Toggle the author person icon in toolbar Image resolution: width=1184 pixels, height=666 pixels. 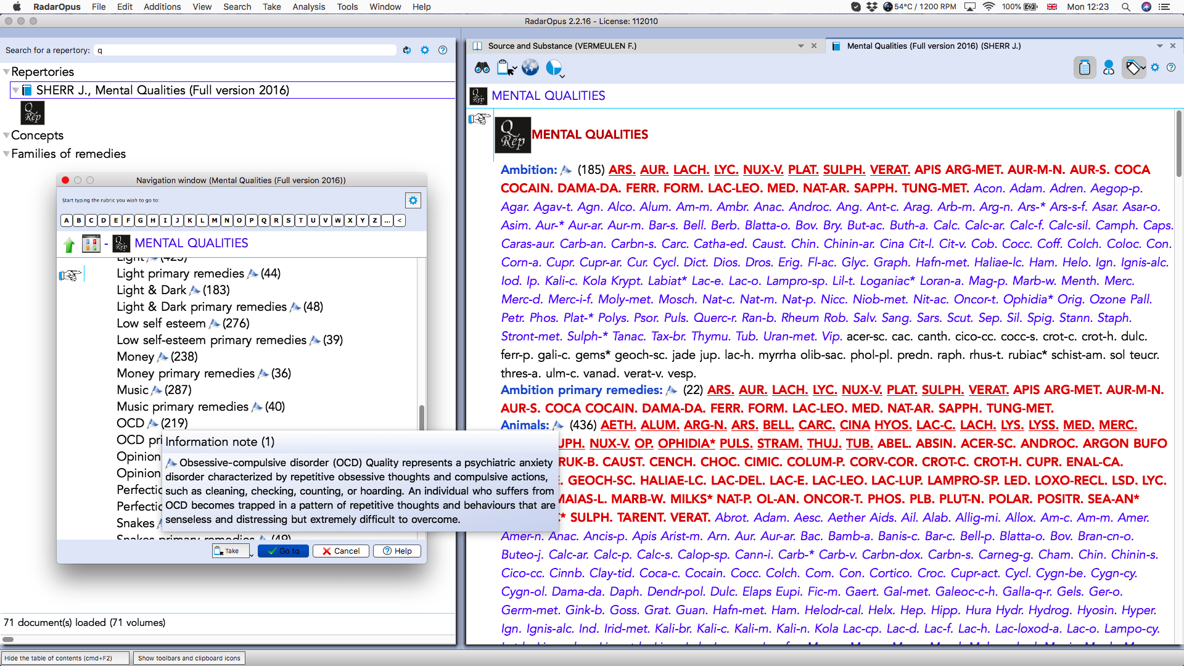[x=1109, y=68]
